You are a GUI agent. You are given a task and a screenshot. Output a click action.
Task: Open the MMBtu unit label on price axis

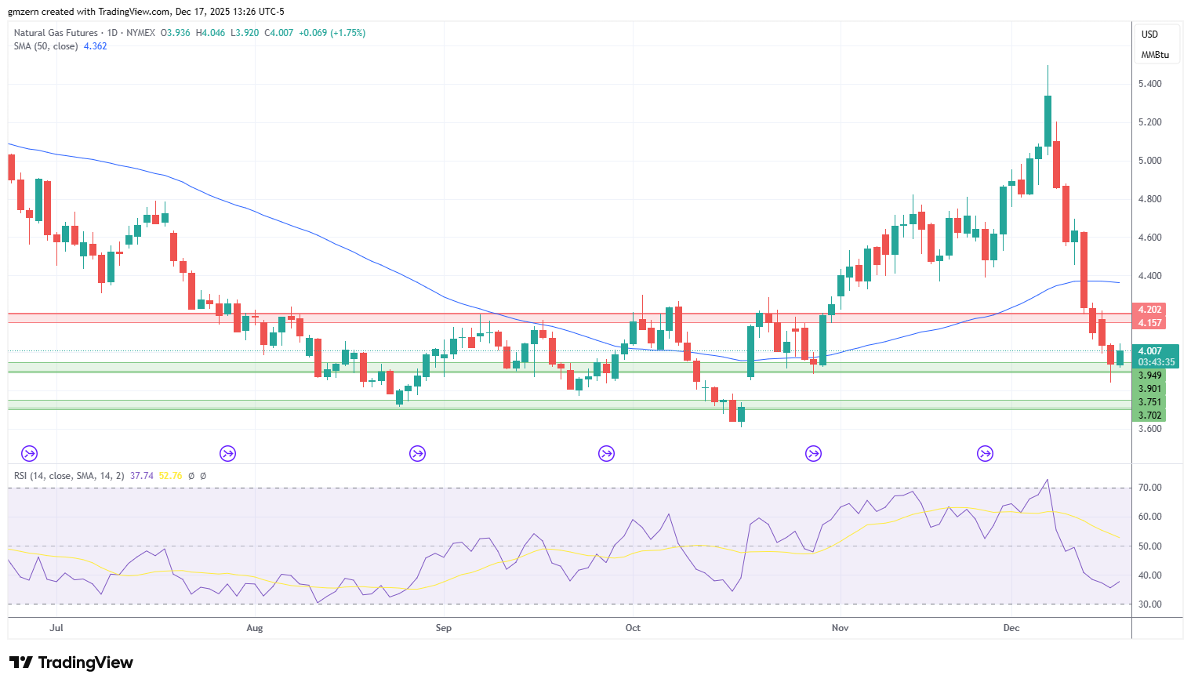coord(1155,55)
